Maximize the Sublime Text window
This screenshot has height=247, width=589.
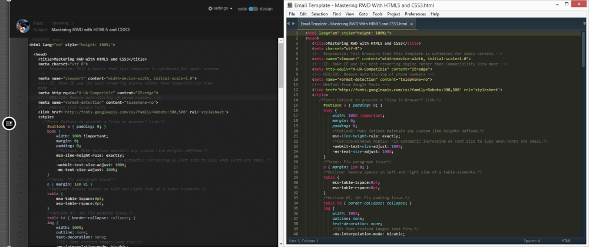pyautogui.click(x=567, y=5)
